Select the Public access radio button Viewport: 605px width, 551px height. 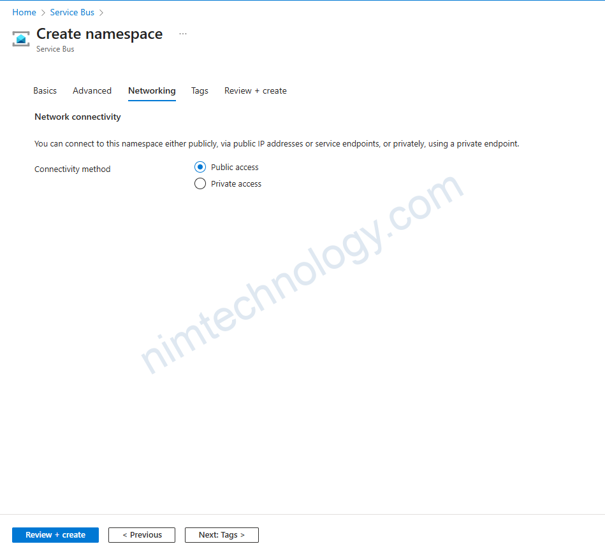tap(200, 168)
